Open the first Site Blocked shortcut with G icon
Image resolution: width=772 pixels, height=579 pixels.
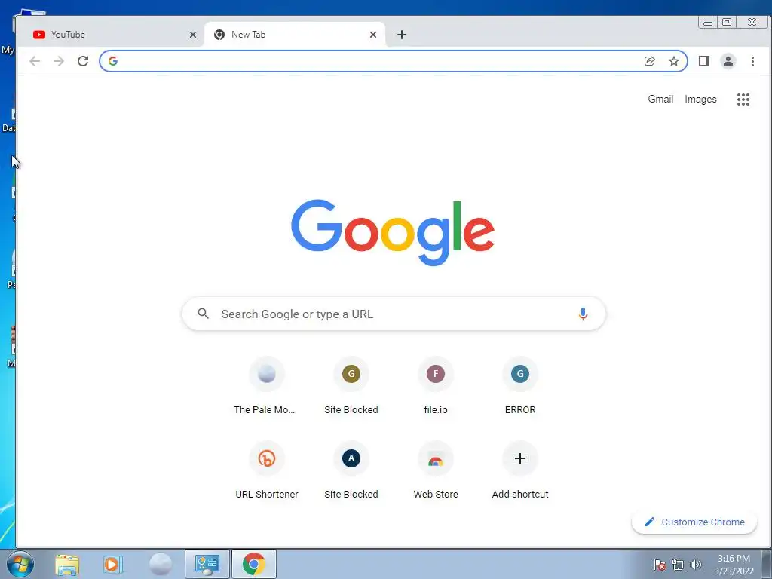(x=351, y=387)
